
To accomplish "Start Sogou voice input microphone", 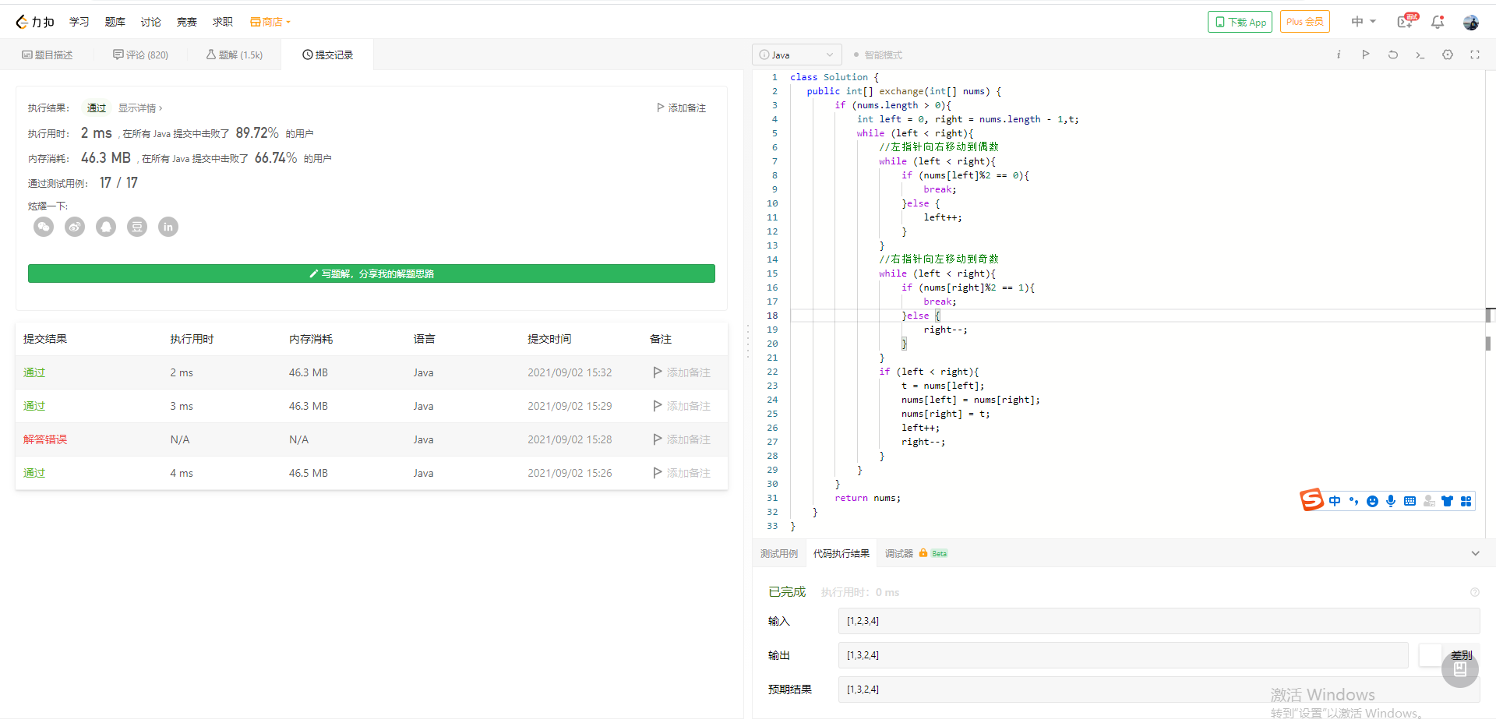I will pyautogui.click(x=1391, y=501).
